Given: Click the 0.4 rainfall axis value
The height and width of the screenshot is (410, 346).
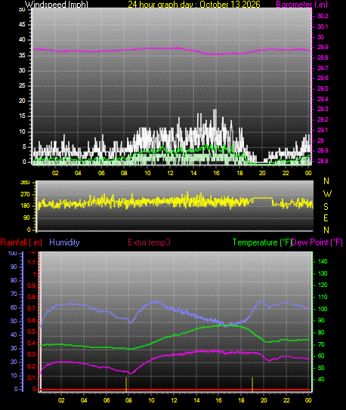Looking at the screenshot, I should (x=32, y=343).
